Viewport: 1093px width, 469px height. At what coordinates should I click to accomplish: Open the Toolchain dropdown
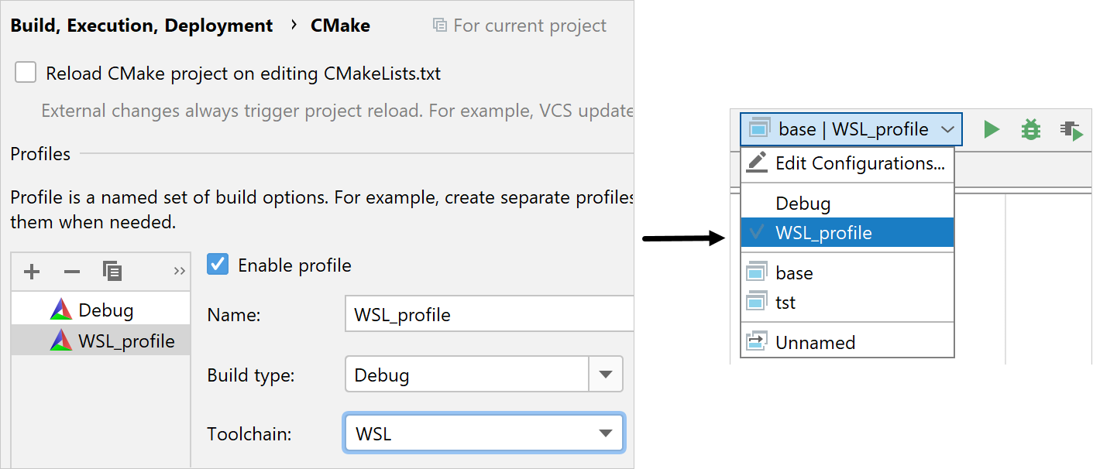605,433
